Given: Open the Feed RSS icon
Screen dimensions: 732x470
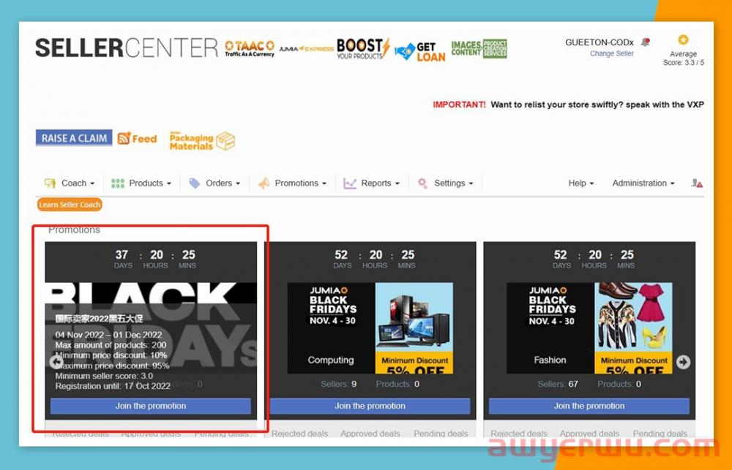Looking at the screenshot, I should pyautogui.click(x=138, y=138).
